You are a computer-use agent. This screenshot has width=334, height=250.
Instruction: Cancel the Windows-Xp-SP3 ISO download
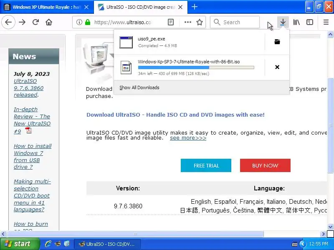(277, 67)
